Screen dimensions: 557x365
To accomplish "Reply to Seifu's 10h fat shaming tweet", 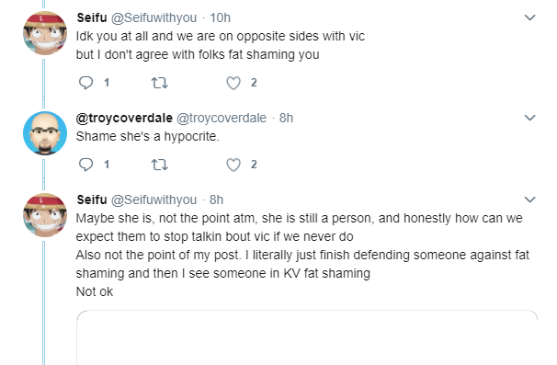I will pyautogui.click(x=85, y=83).
